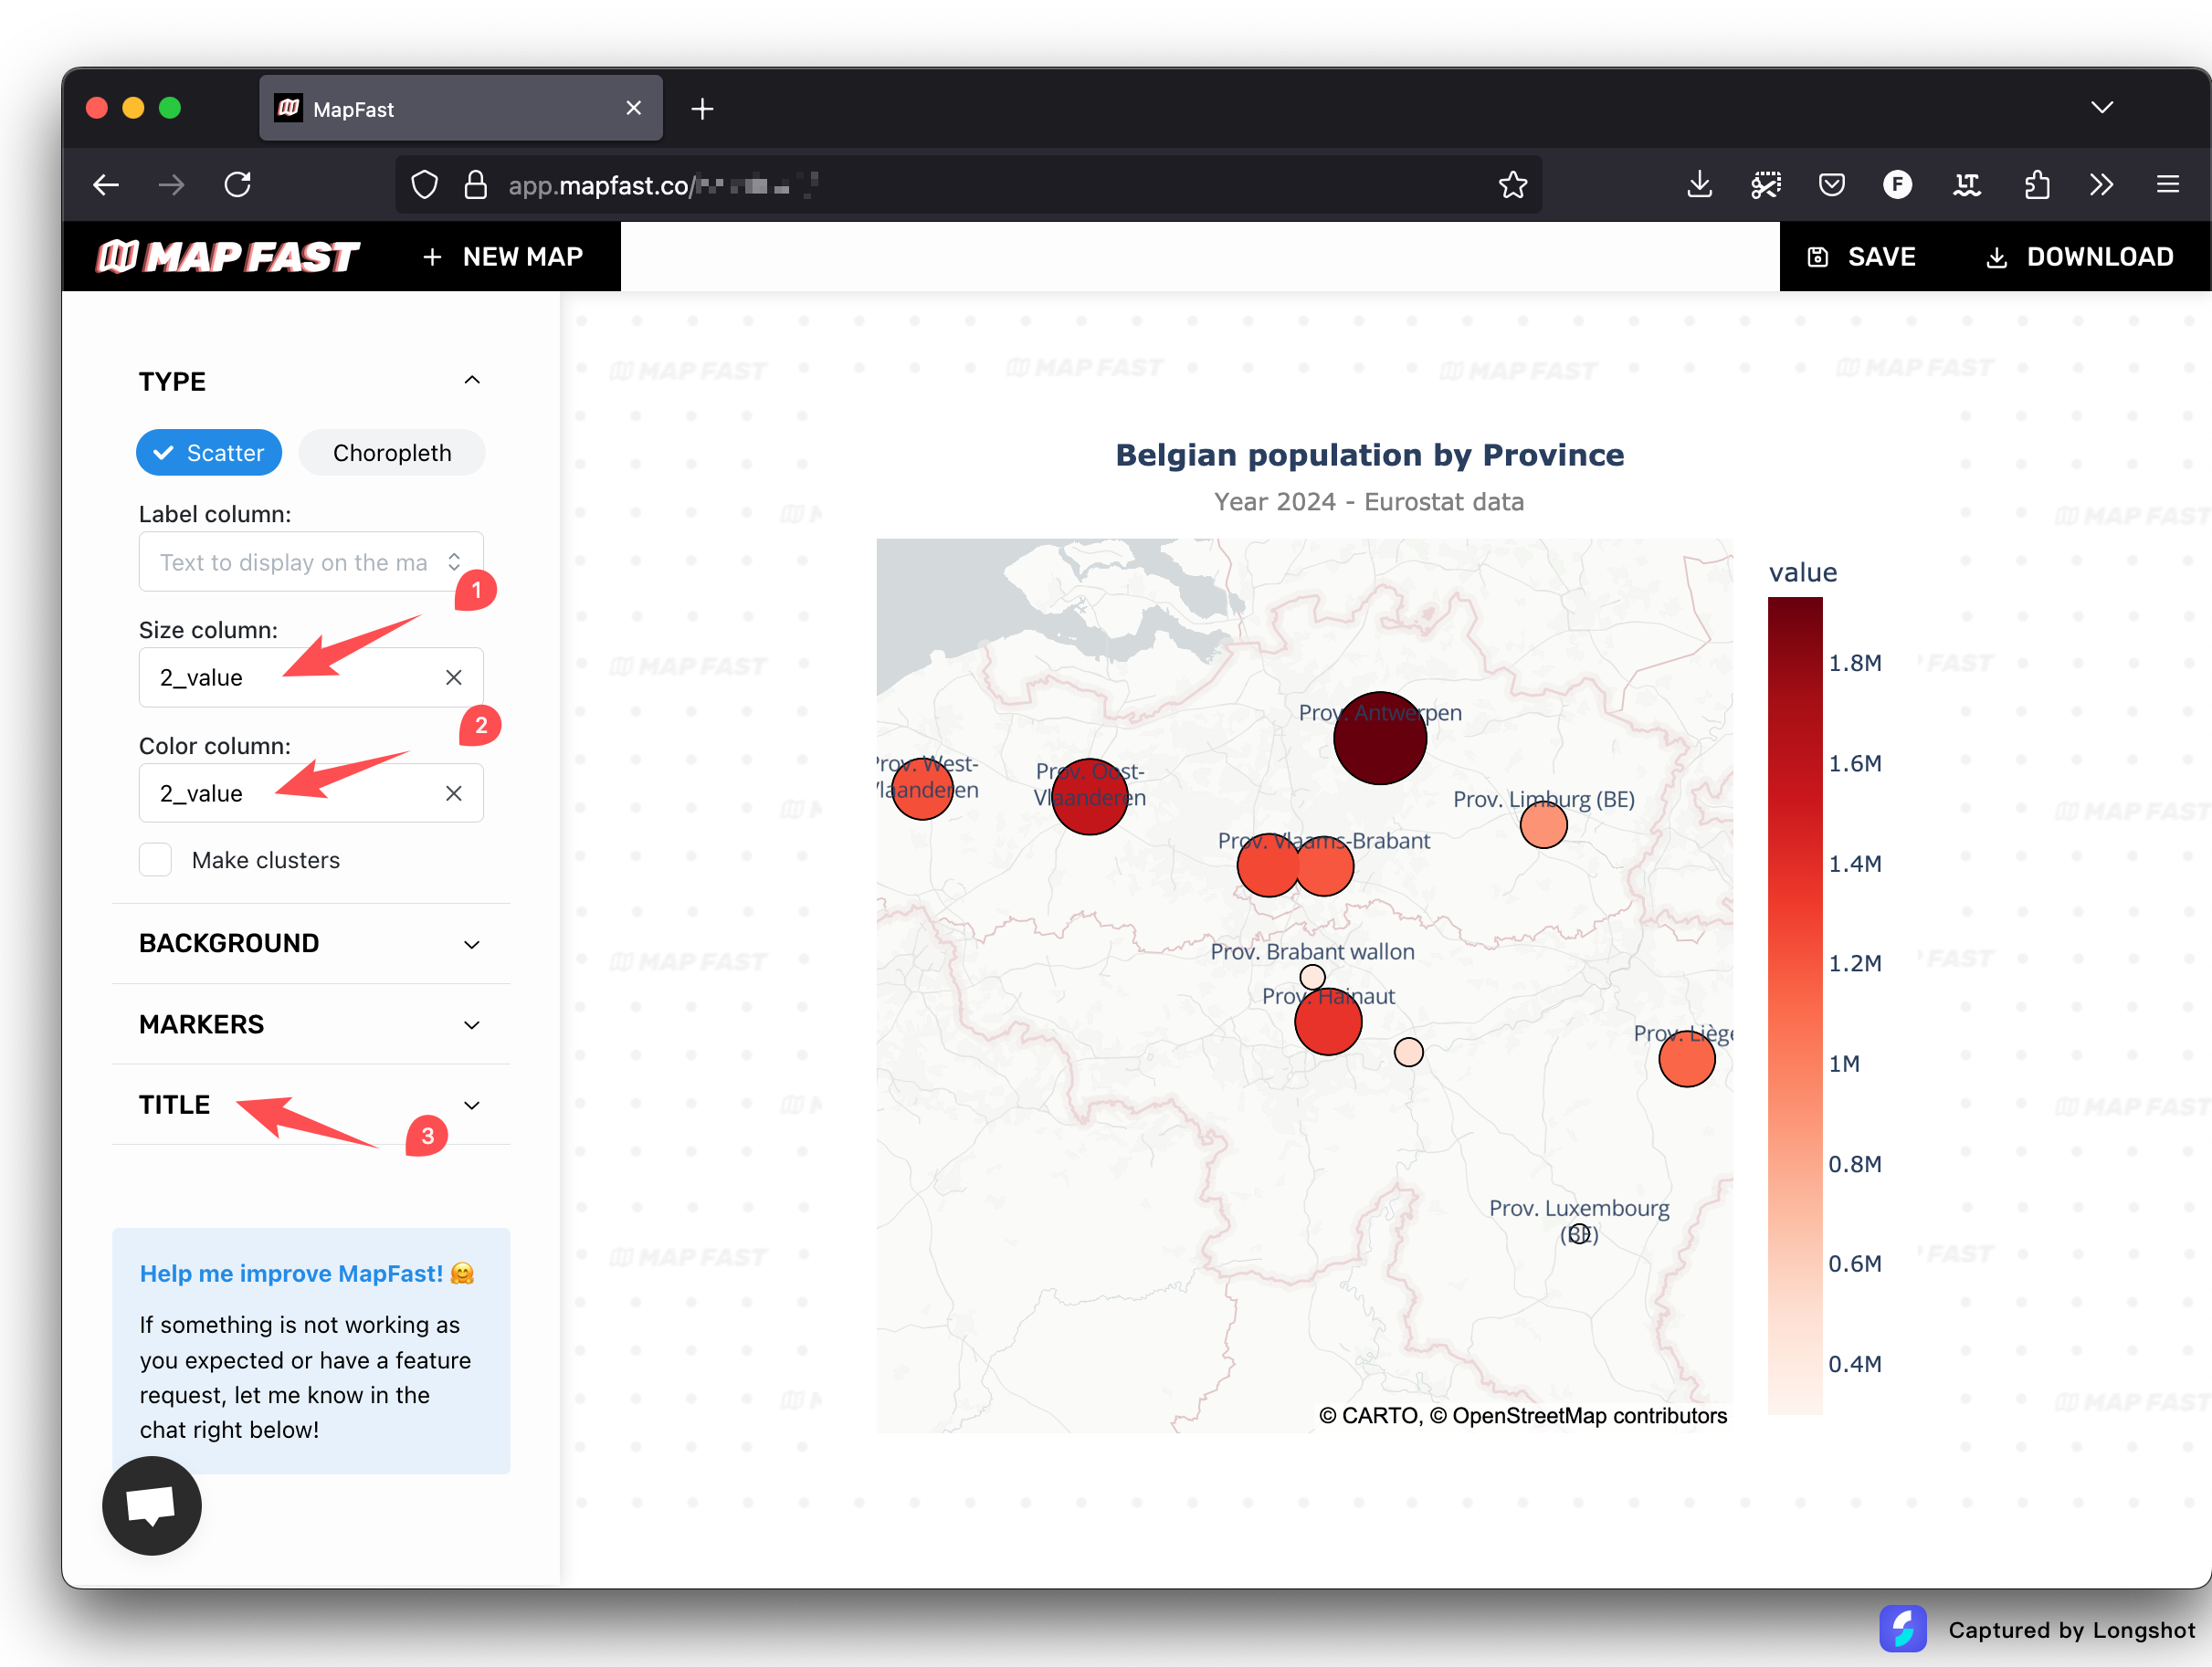
Task: Bookmark this page with the star
Action: point(1513,185)
